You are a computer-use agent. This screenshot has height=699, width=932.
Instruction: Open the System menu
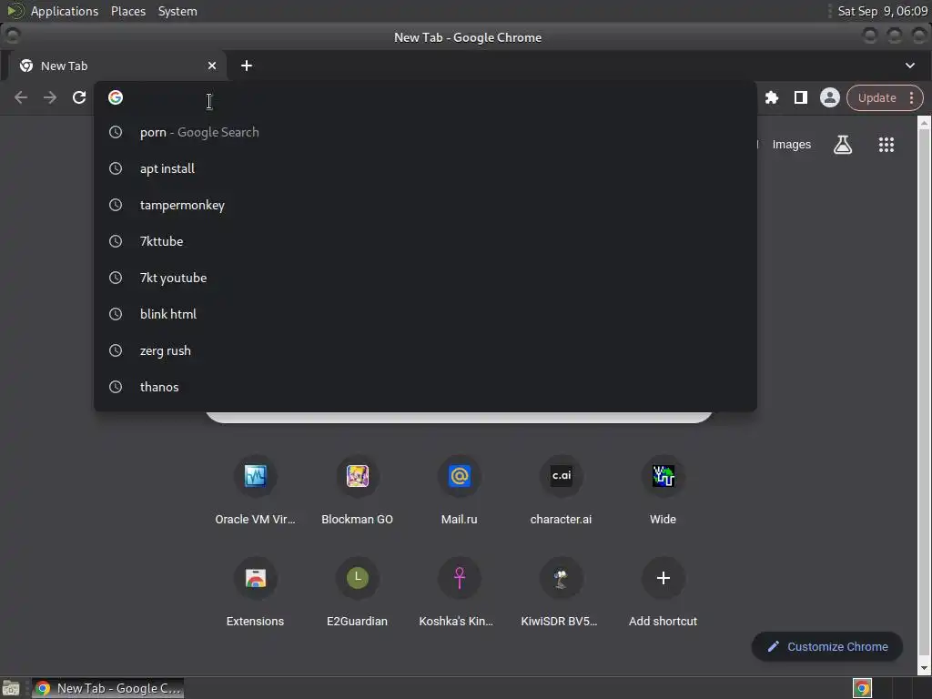tap(177, 11)
